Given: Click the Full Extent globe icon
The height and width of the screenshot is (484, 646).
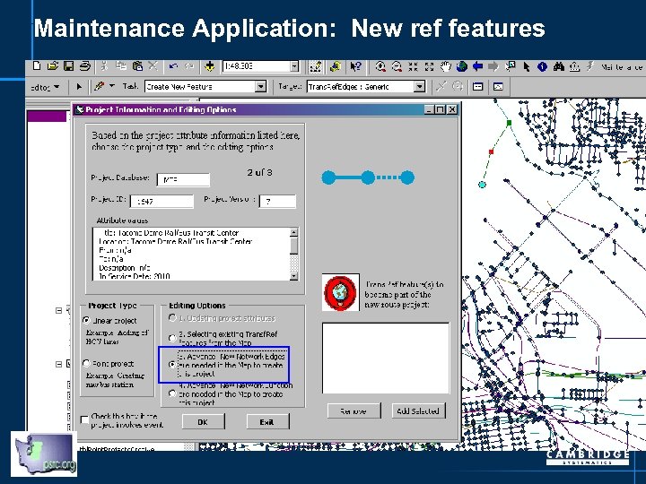Looking at the screenshot, I should pos(462,66).
